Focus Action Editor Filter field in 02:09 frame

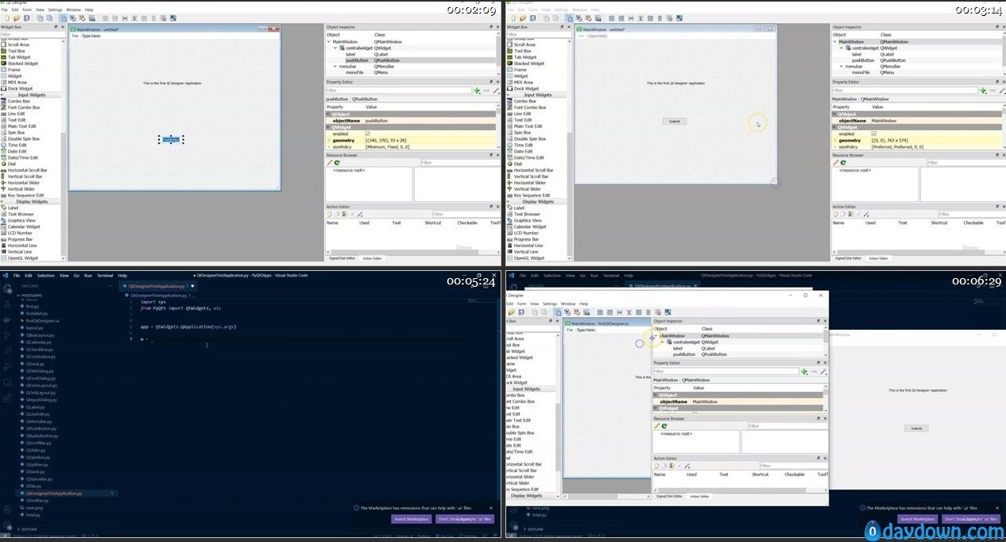point(466,214)
